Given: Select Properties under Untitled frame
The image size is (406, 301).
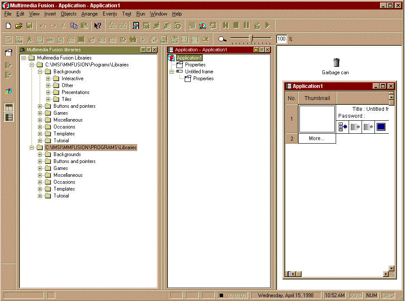Looking at the screenshot, I should [203, 78].
